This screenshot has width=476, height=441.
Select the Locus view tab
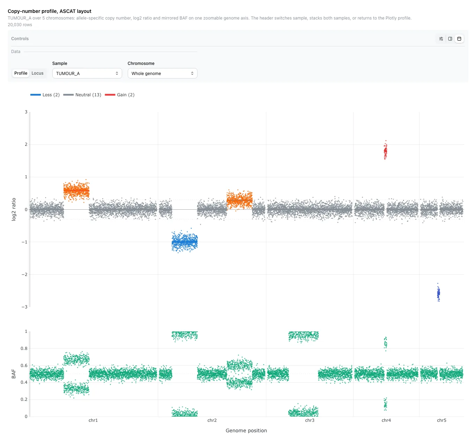(38, 73)
